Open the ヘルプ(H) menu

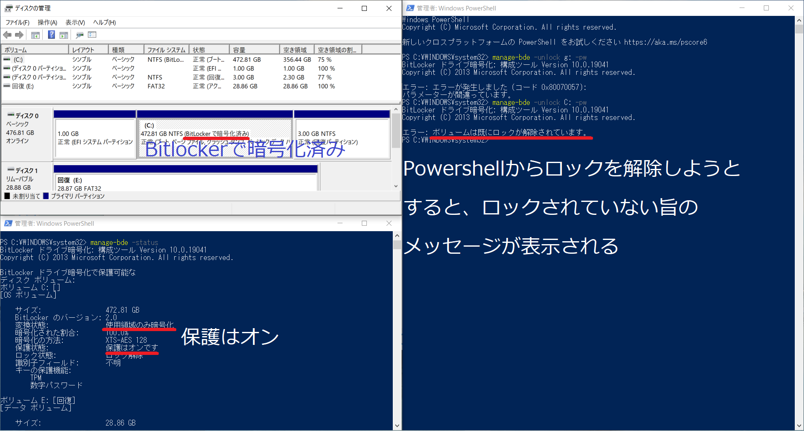pos(104,22)
